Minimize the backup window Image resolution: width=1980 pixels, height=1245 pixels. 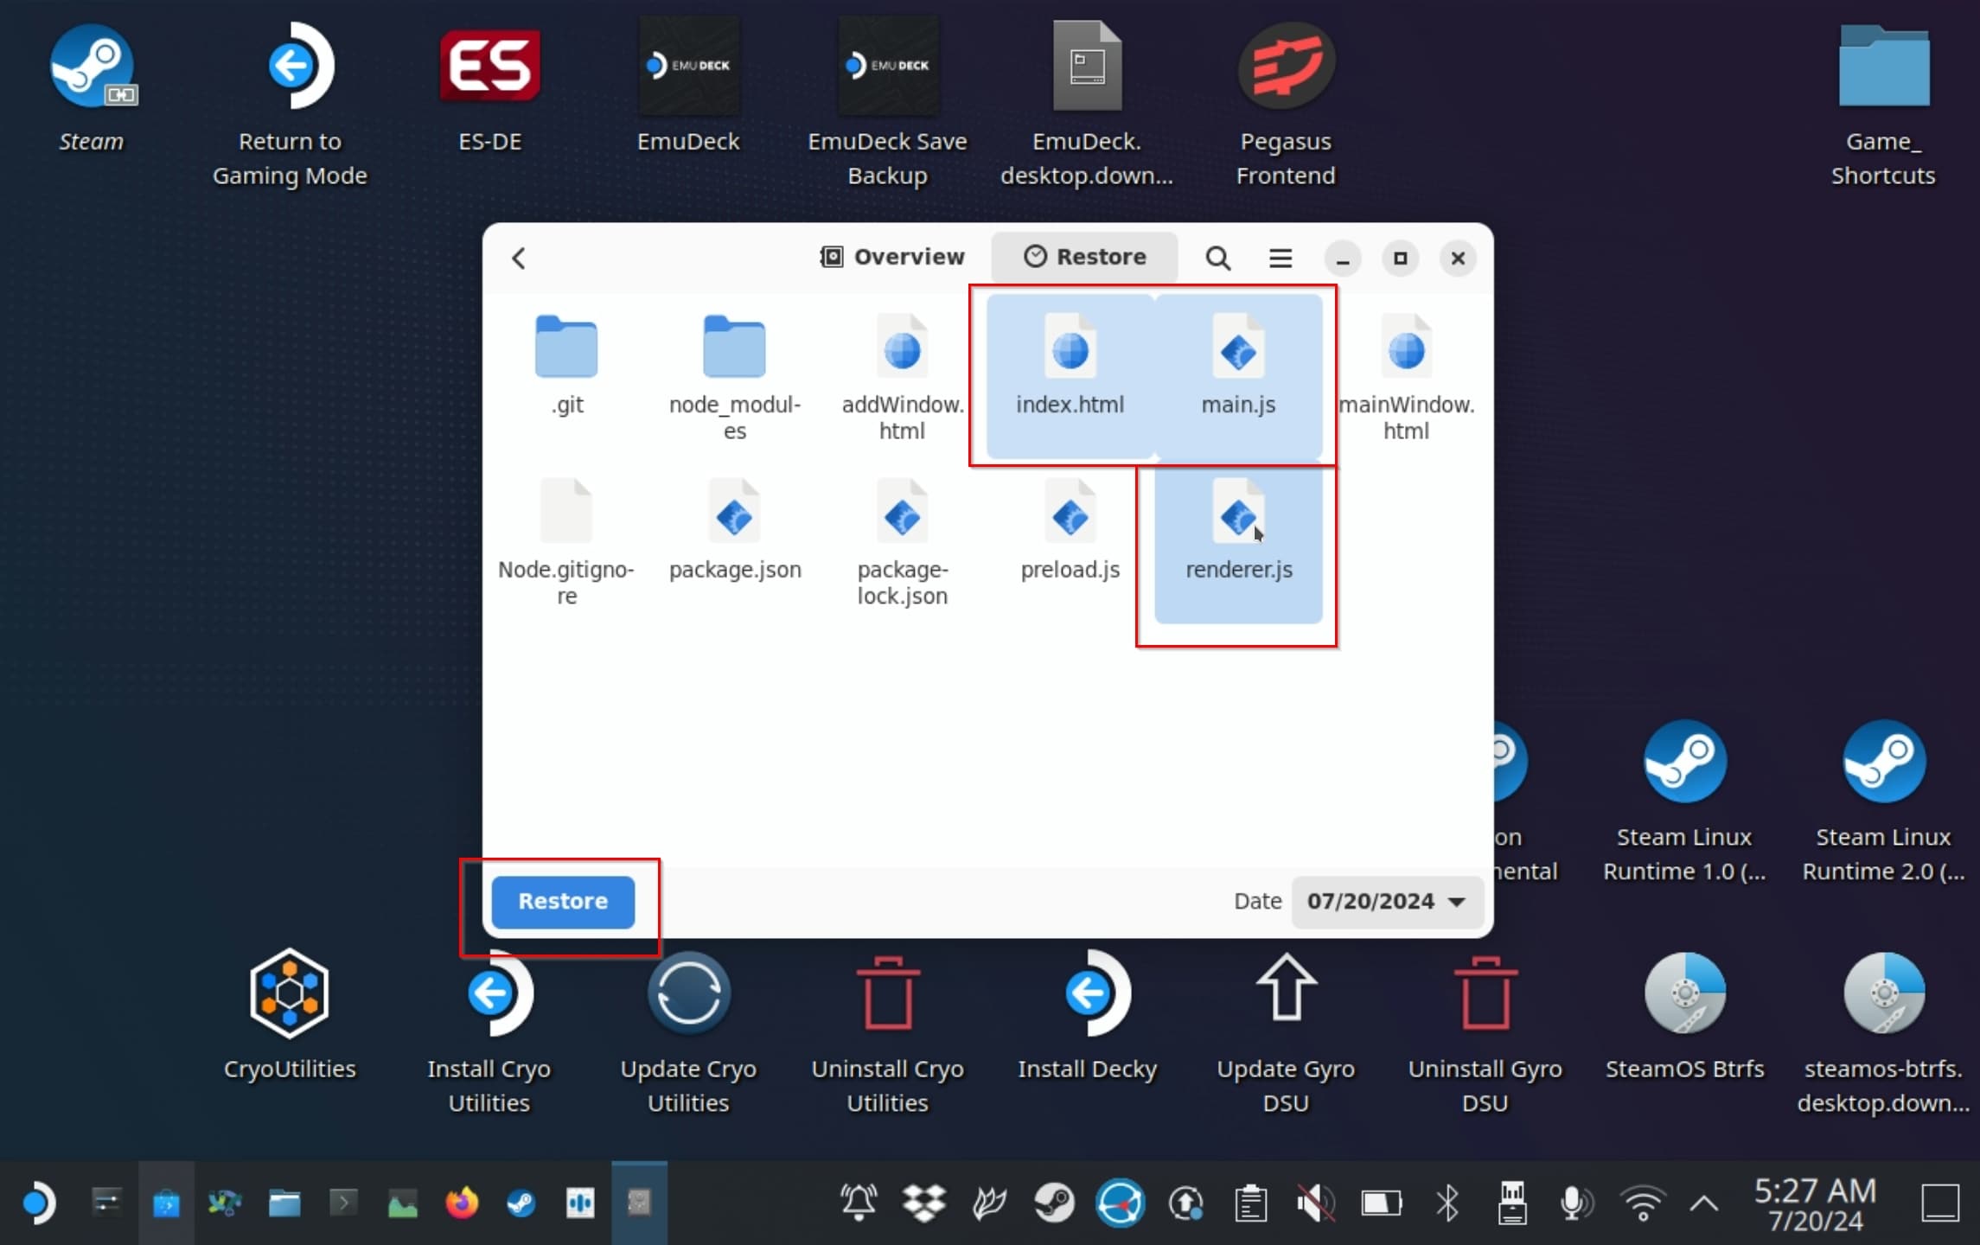(x=1342, y=258)
